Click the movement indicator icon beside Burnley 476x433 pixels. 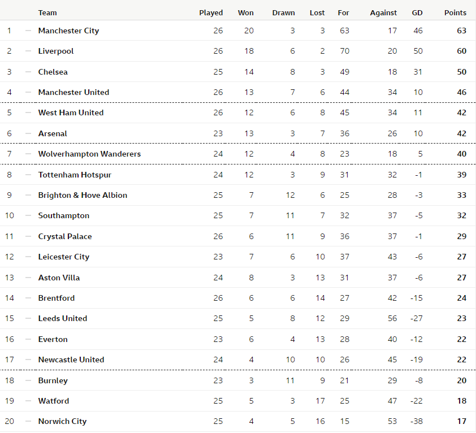click(x=28, y=380)
